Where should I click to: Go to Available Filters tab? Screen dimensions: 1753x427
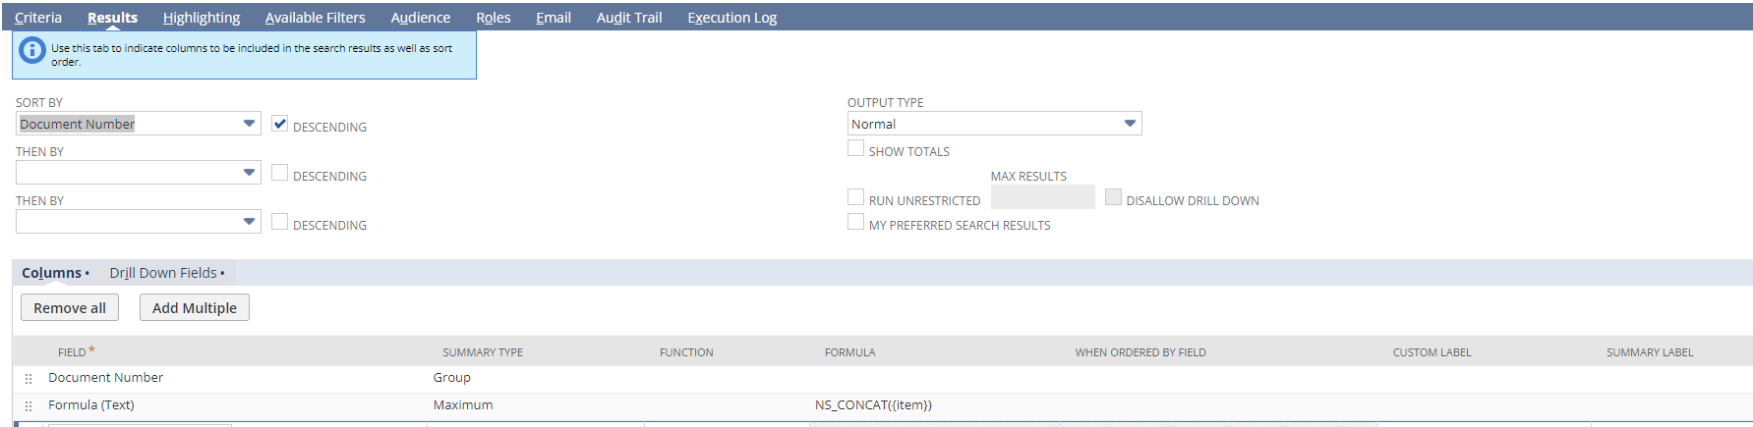(x=315, y=18)
